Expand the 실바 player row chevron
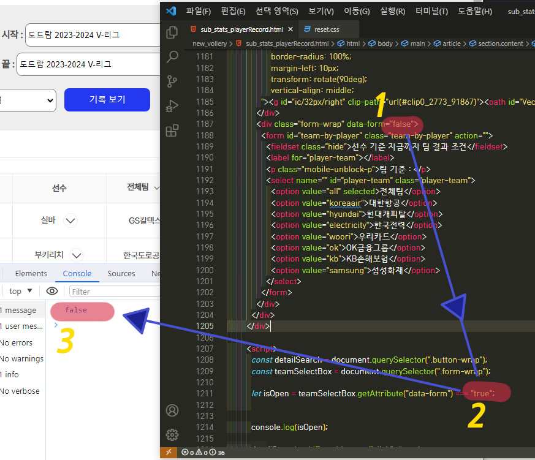Image resolution: width=535 pixels, height=460 pixels. pyautogui.click(x=70, y=221)
